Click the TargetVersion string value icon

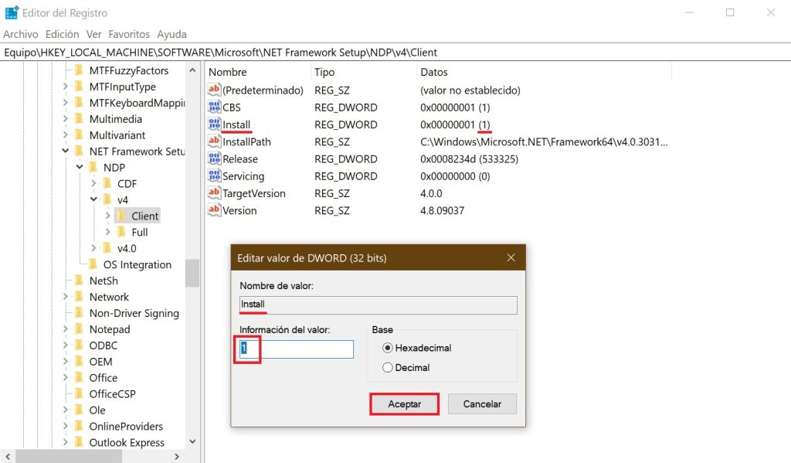tap(214, 193)
